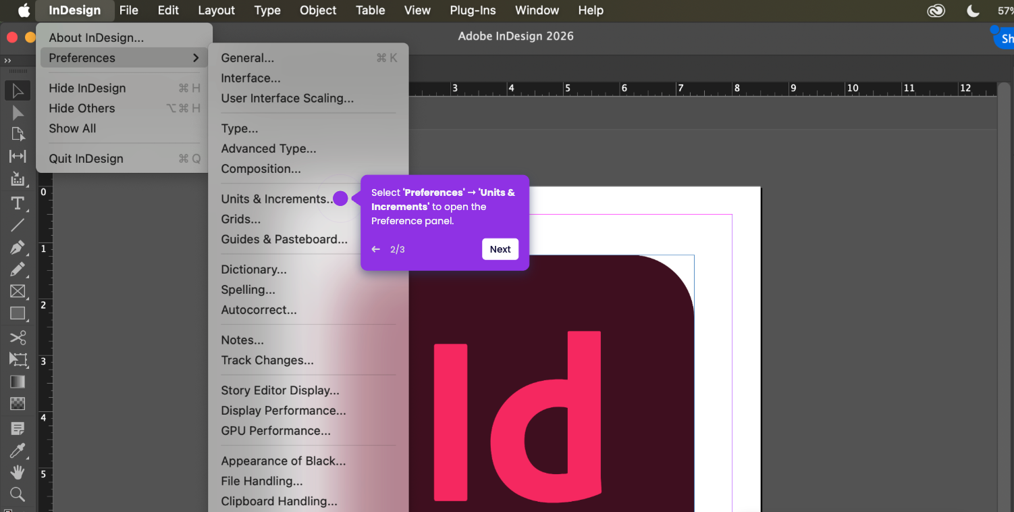
Task: Open the Type menu
Action: [x=267, y=10]
